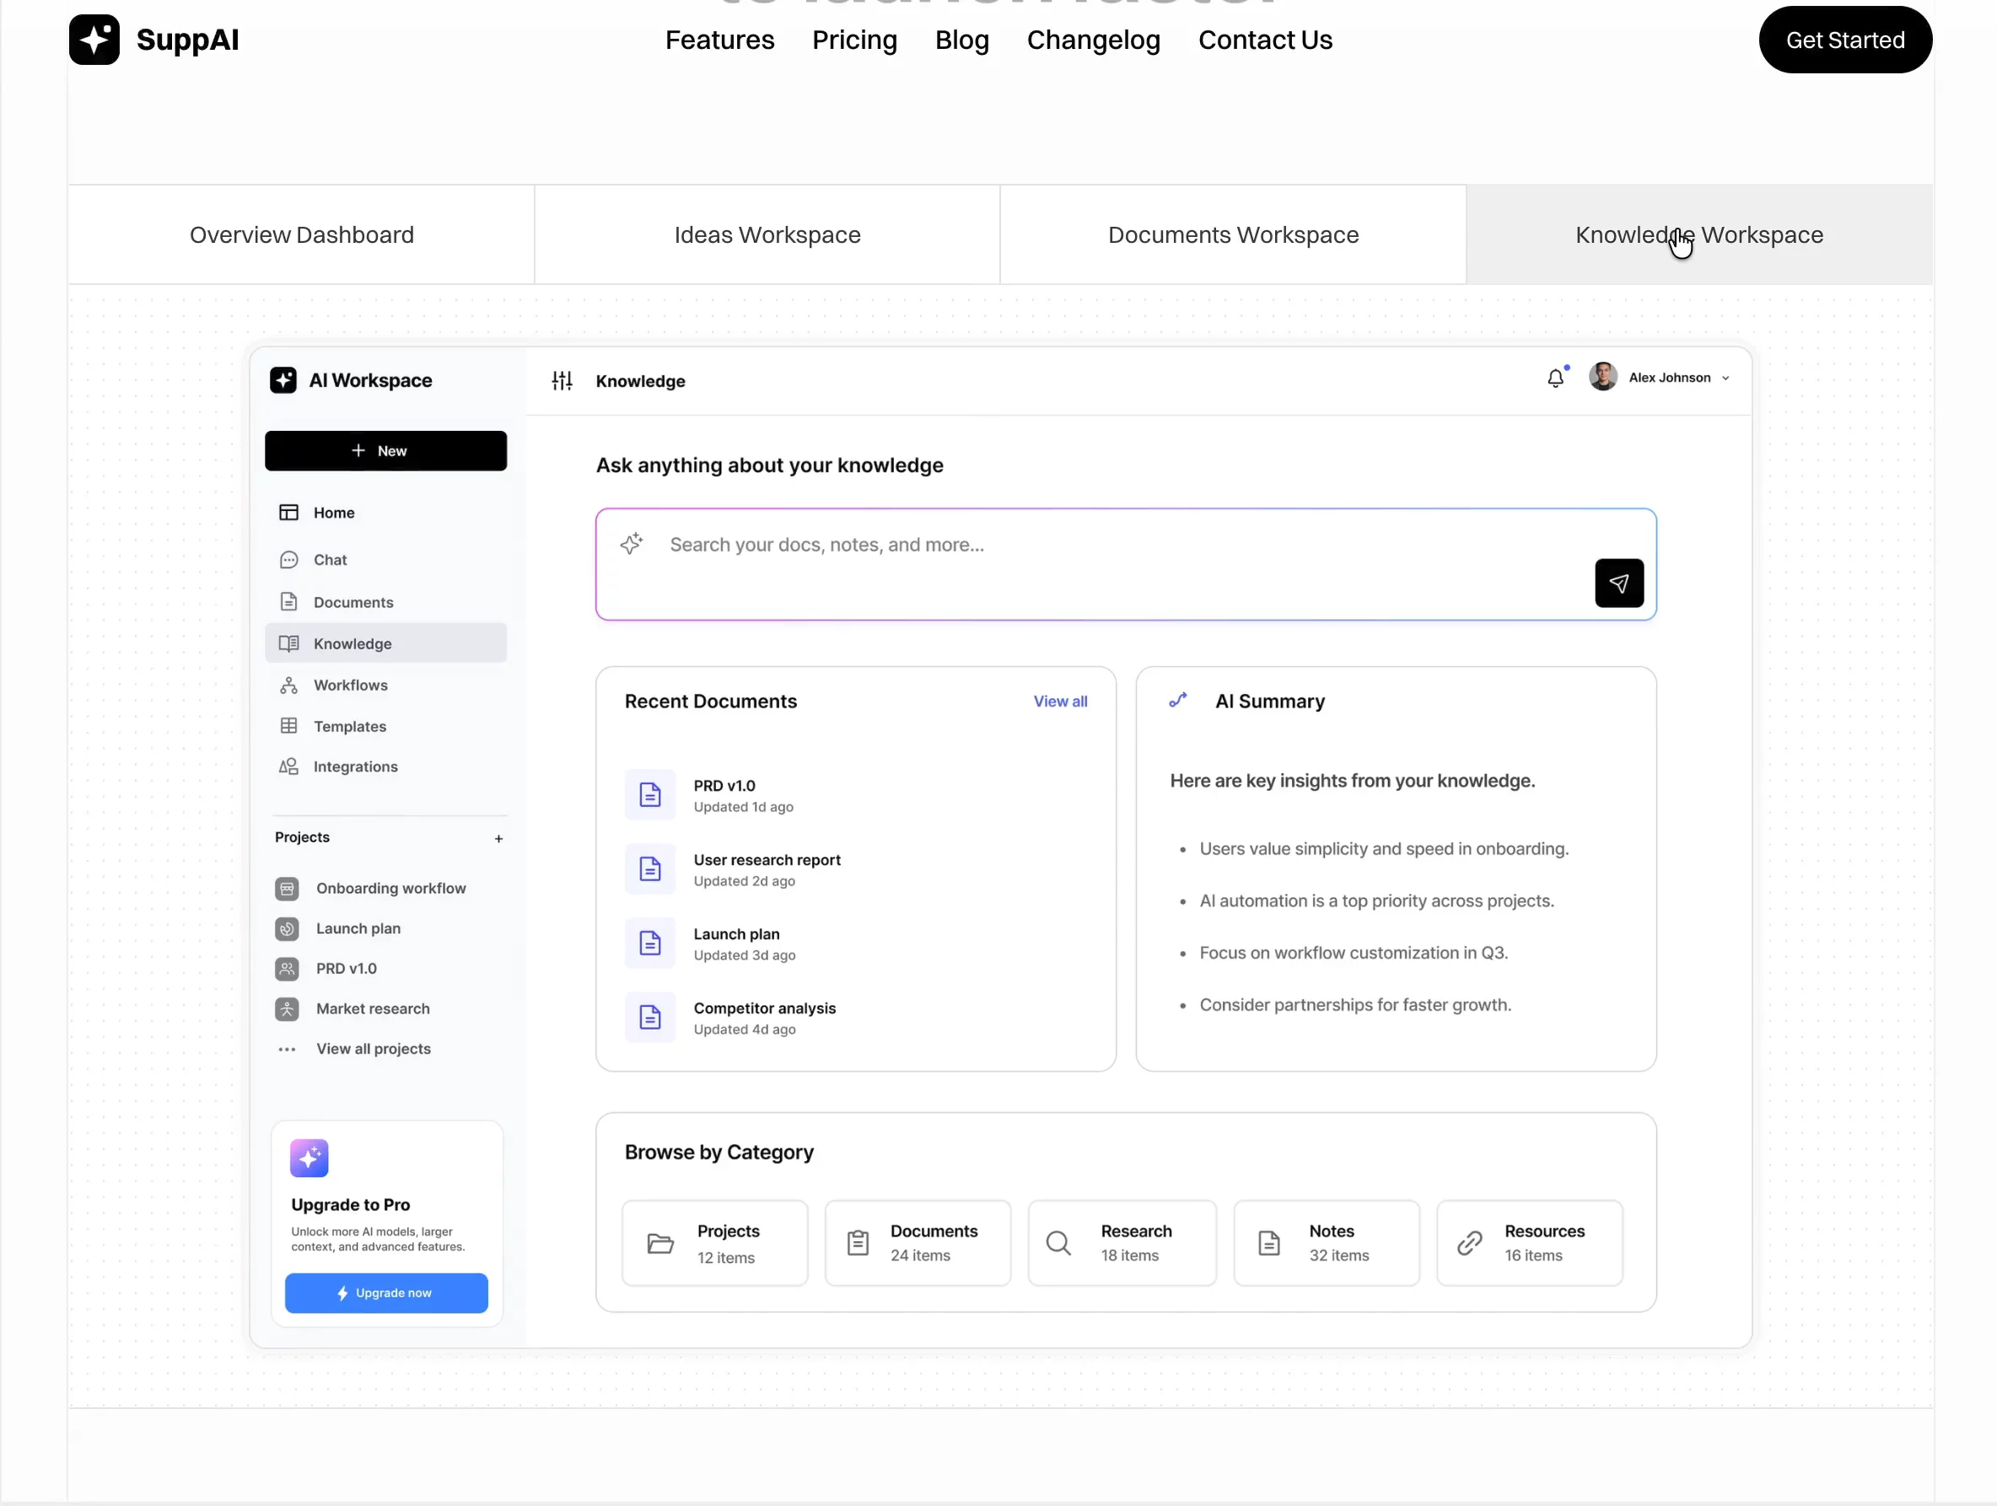Click the sliders filter icon beside Knowledge

click(562, 380)
